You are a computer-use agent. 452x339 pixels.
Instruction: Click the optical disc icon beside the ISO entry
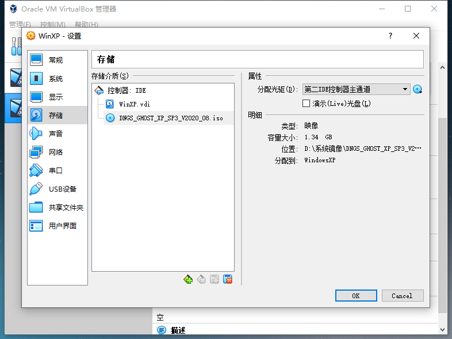[110, 118]
